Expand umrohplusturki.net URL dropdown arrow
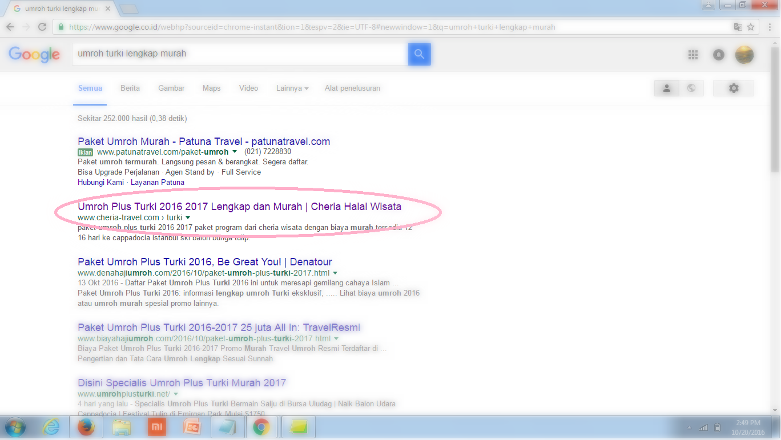Viewport: 781px width, 440px height. pyautogui.click(x=176, y=394)
